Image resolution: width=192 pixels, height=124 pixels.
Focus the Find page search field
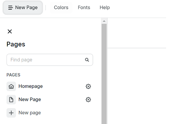tap(46, 60)
